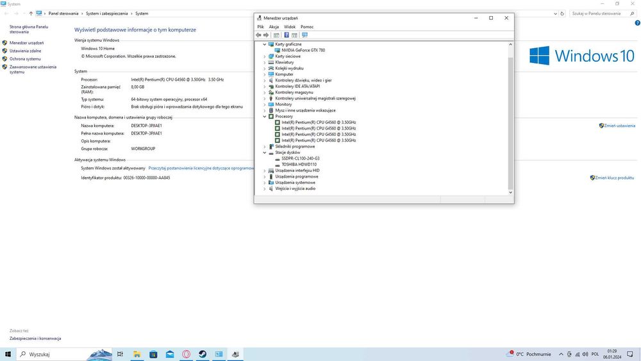Click System i zabezpieczenia breadcrumb

coord(106,13)
